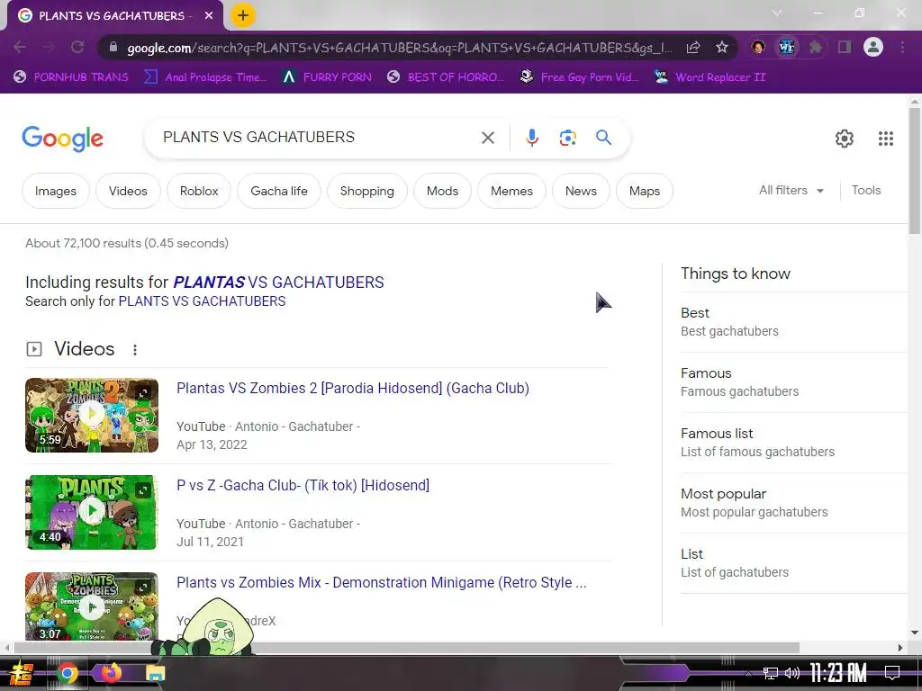Open the volume control in system tray
Image resolution: width=922 pixels, height=691 pixels.
(x=792, y=673)
